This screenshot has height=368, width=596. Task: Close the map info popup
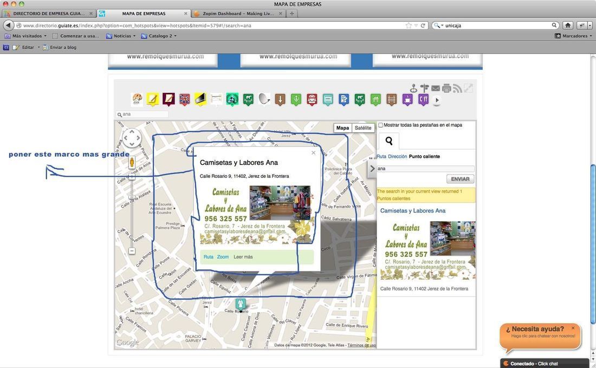(313, 153)
